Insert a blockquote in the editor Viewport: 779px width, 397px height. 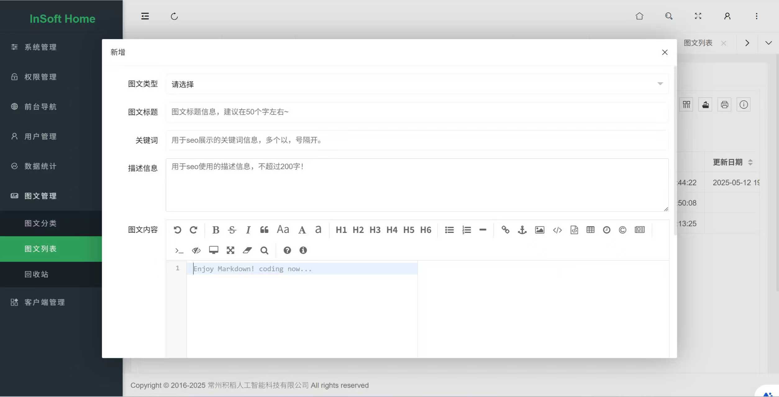tap(264, 230)
